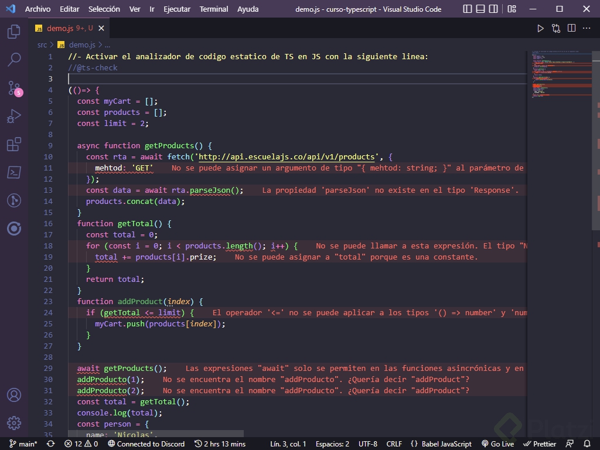Open Customize Layout icon in title bar

coord(512,9)
